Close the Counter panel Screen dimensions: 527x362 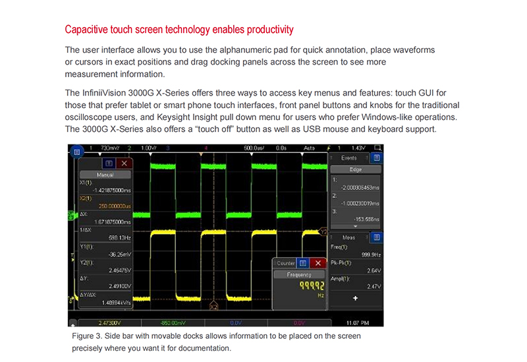318,263
